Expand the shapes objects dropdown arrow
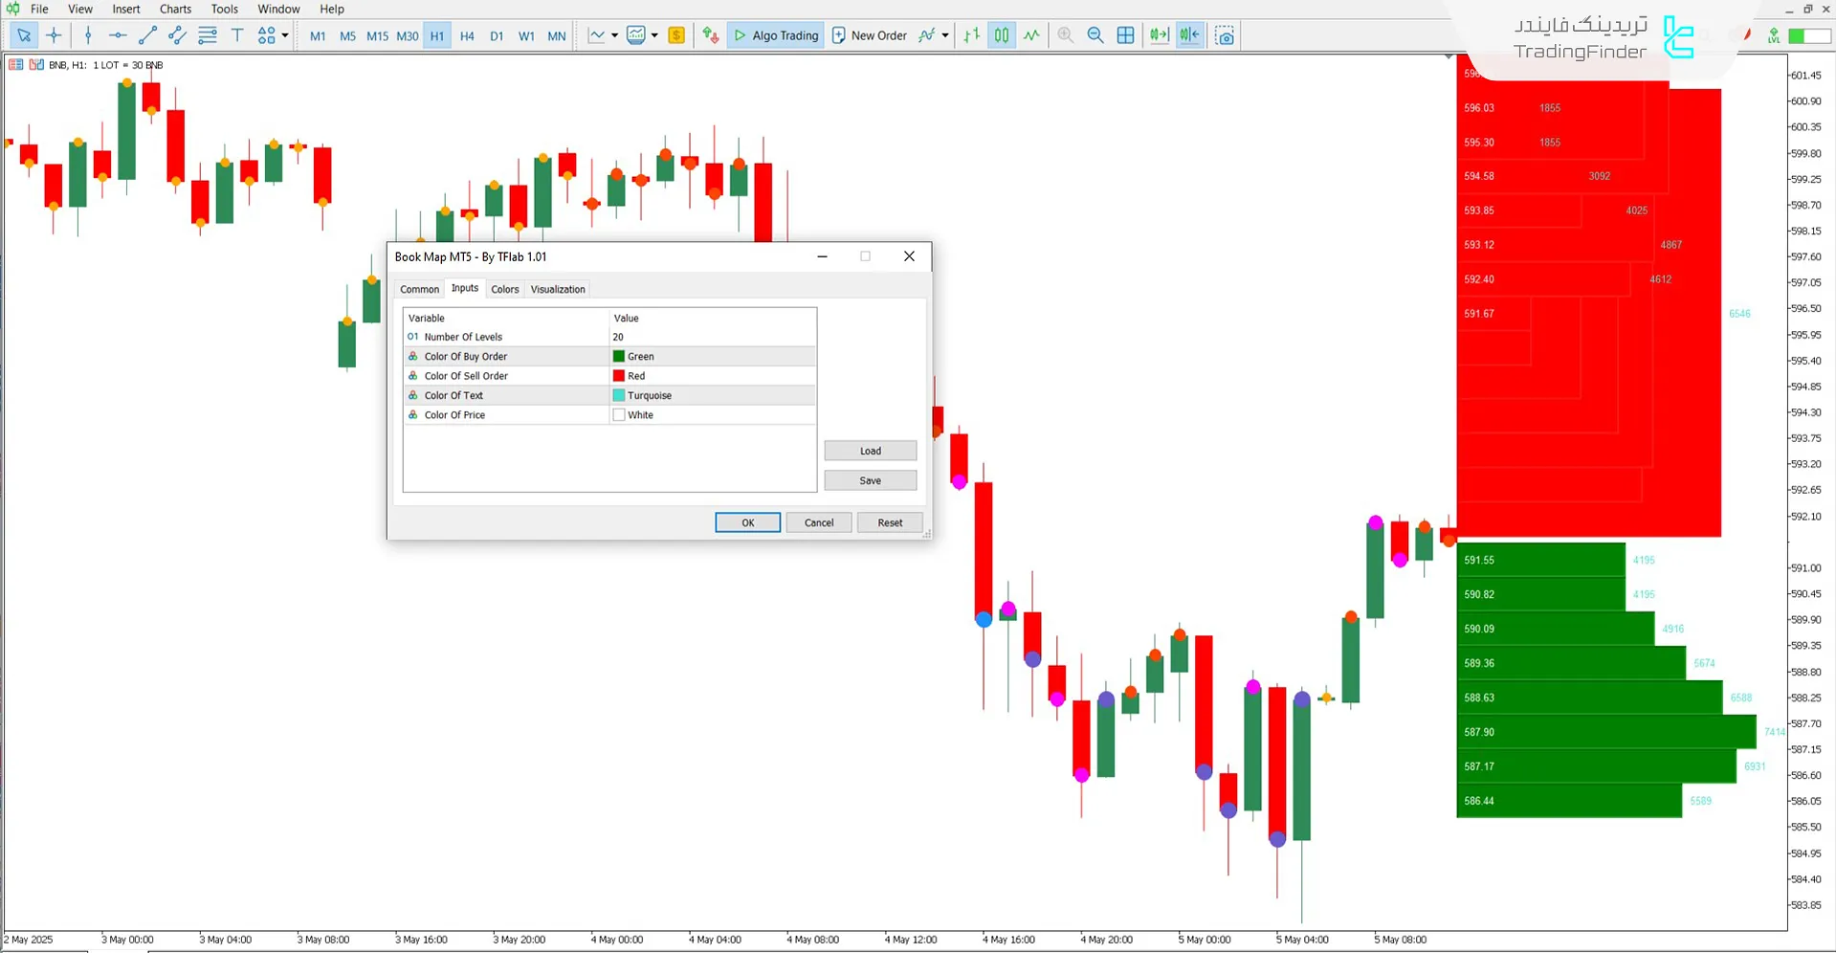Screen dimensions: 1836x953 click(285, 35)
